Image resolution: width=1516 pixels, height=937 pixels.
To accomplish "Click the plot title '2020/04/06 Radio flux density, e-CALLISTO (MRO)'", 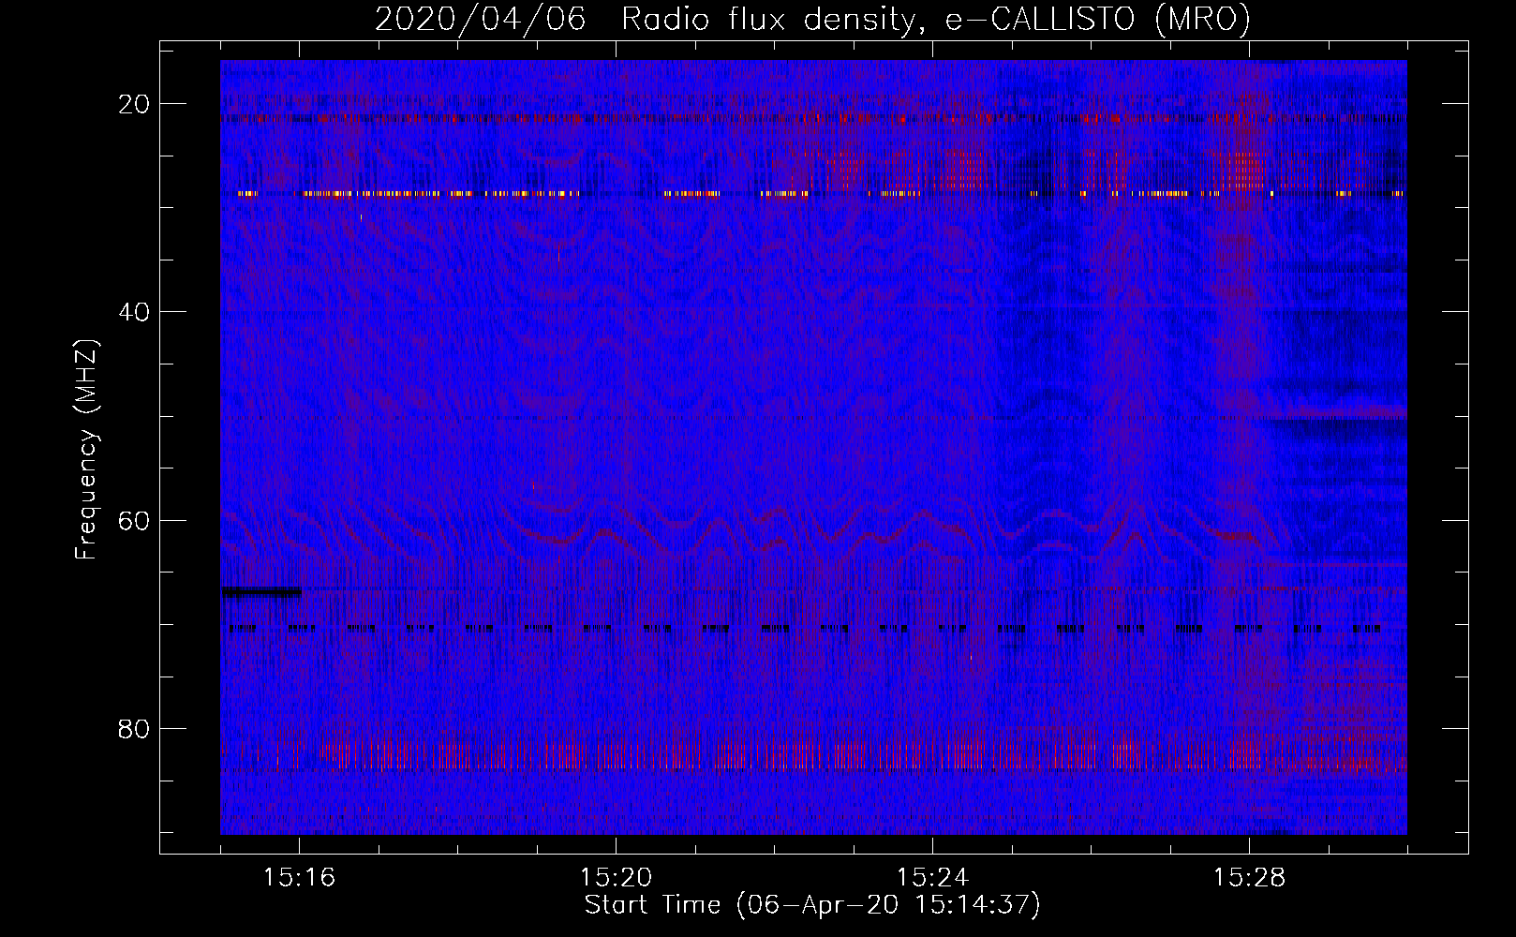I will tap(812, 19).
